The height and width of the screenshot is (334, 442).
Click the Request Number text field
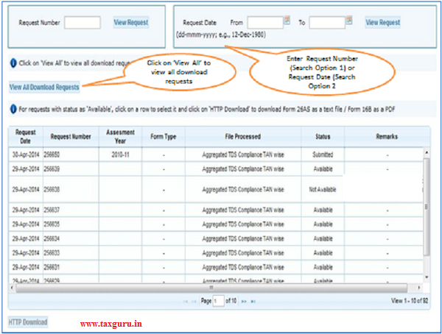click(83, 23)
